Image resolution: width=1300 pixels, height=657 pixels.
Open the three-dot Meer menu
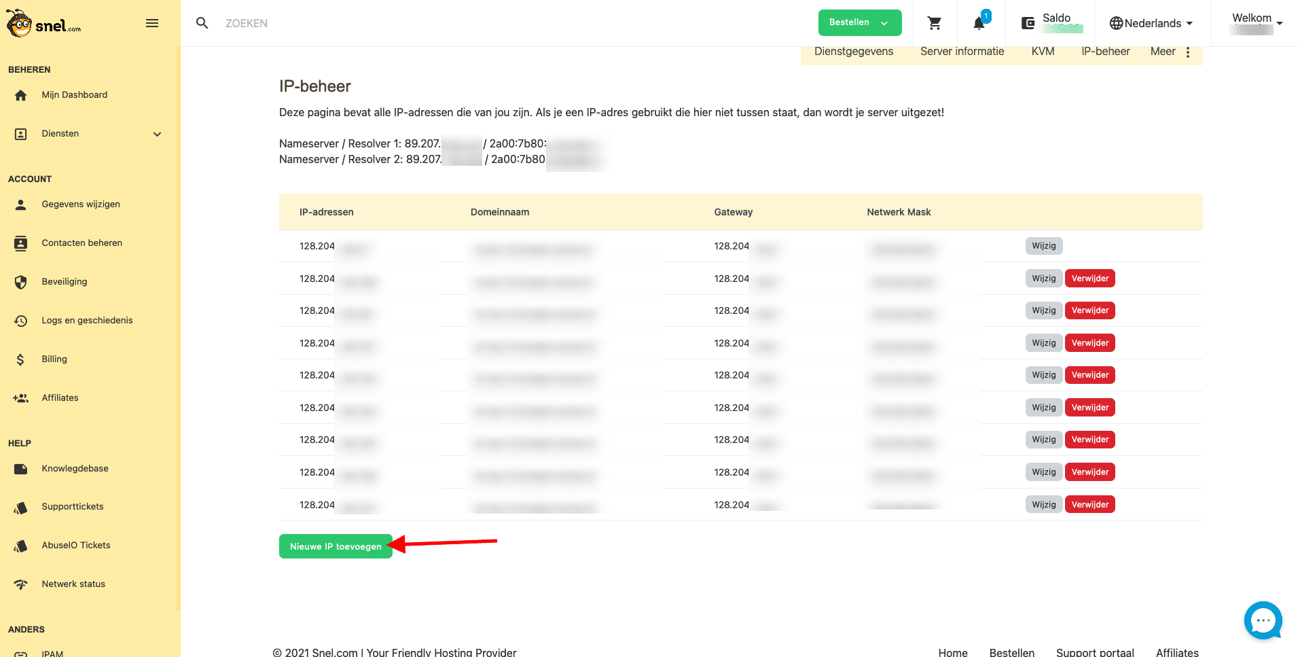[1187, 52]
